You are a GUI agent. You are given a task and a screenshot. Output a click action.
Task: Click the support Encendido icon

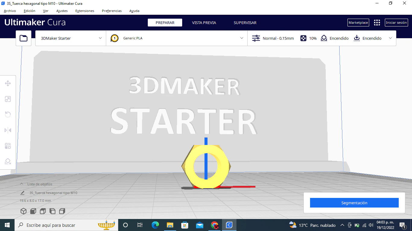pyautogui.click(x=324, y=38)
